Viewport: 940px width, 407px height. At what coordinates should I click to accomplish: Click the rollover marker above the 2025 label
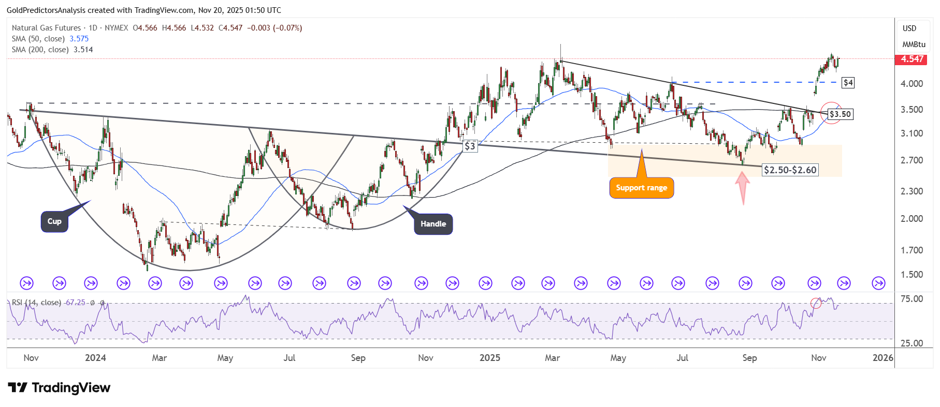coord(485,283)
